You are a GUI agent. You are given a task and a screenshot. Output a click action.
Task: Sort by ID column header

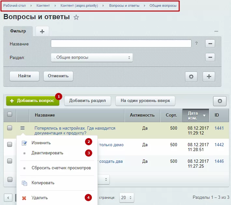pos(219,116)
